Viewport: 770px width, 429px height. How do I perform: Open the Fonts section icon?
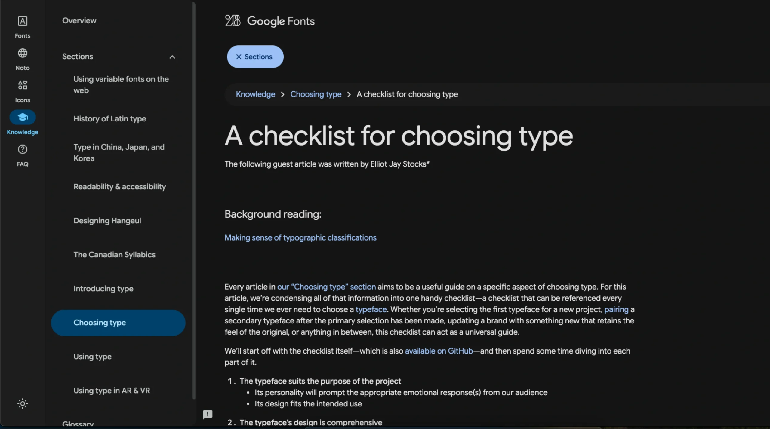coord(23,21)
